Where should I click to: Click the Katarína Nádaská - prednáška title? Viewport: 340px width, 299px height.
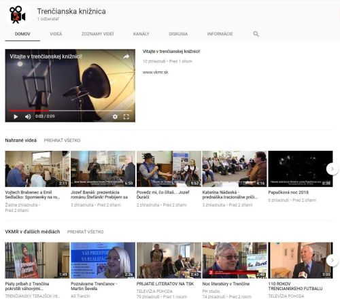230,195
